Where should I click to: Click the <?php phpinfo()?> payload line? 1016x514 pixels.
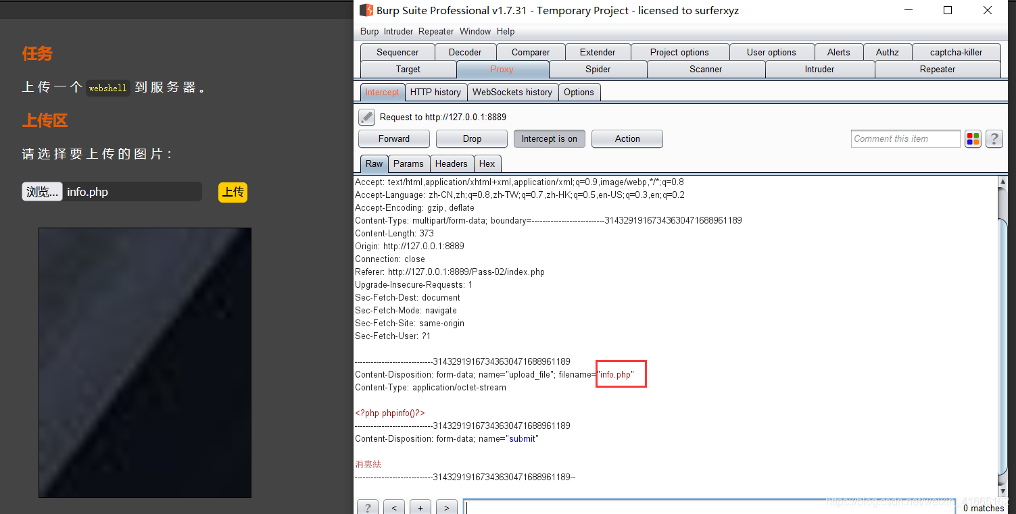tap(390, 413)
